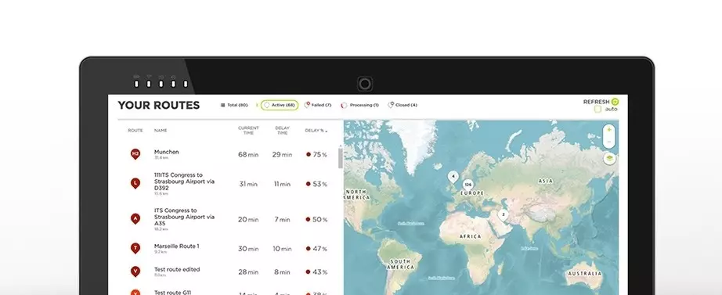Show Total (80) routes
Viewport: 722px width, 295px height.
coord(234,105)
